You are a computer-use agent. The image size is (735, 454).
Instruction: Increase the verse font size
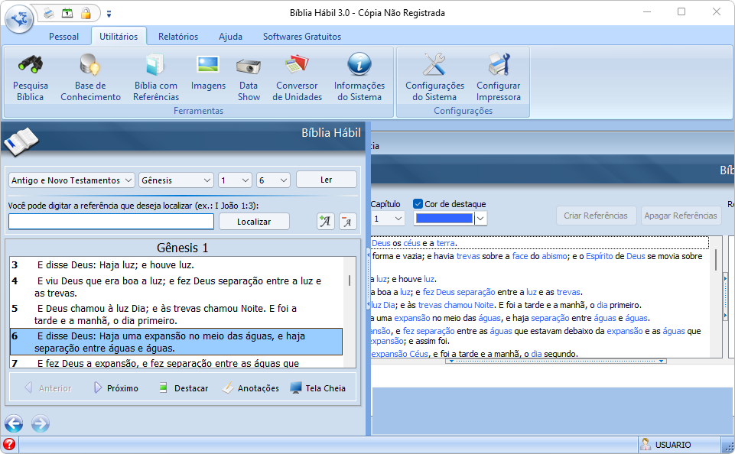[325, 221]
